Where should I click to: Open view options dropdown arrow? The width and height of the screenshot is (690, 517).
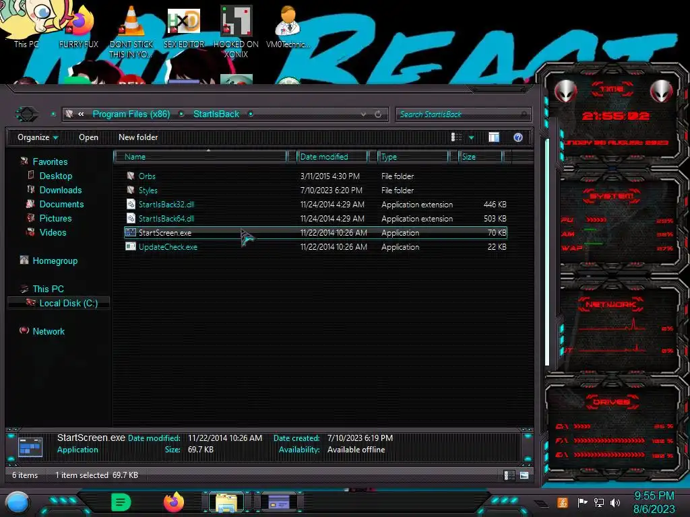coord(471,137)
